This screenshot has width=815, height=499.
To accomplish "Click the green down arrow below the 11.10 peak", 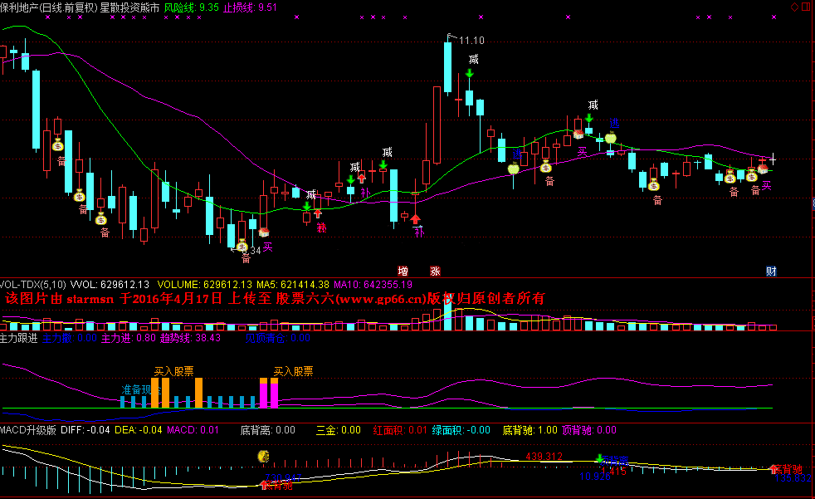I will (470, 75).
